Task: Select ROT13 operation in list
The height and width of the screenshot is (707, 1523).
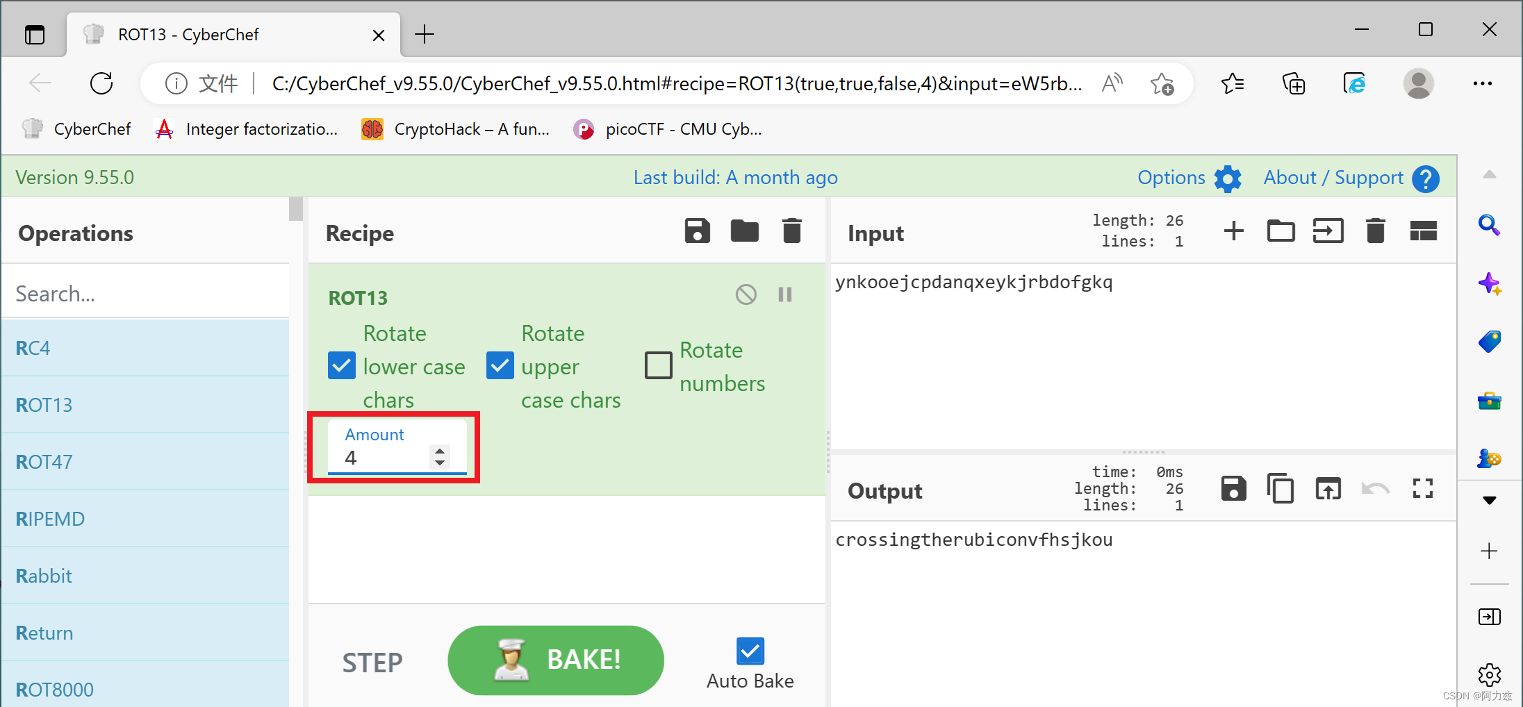Action: pyautogui.click(x=145, y=405)
